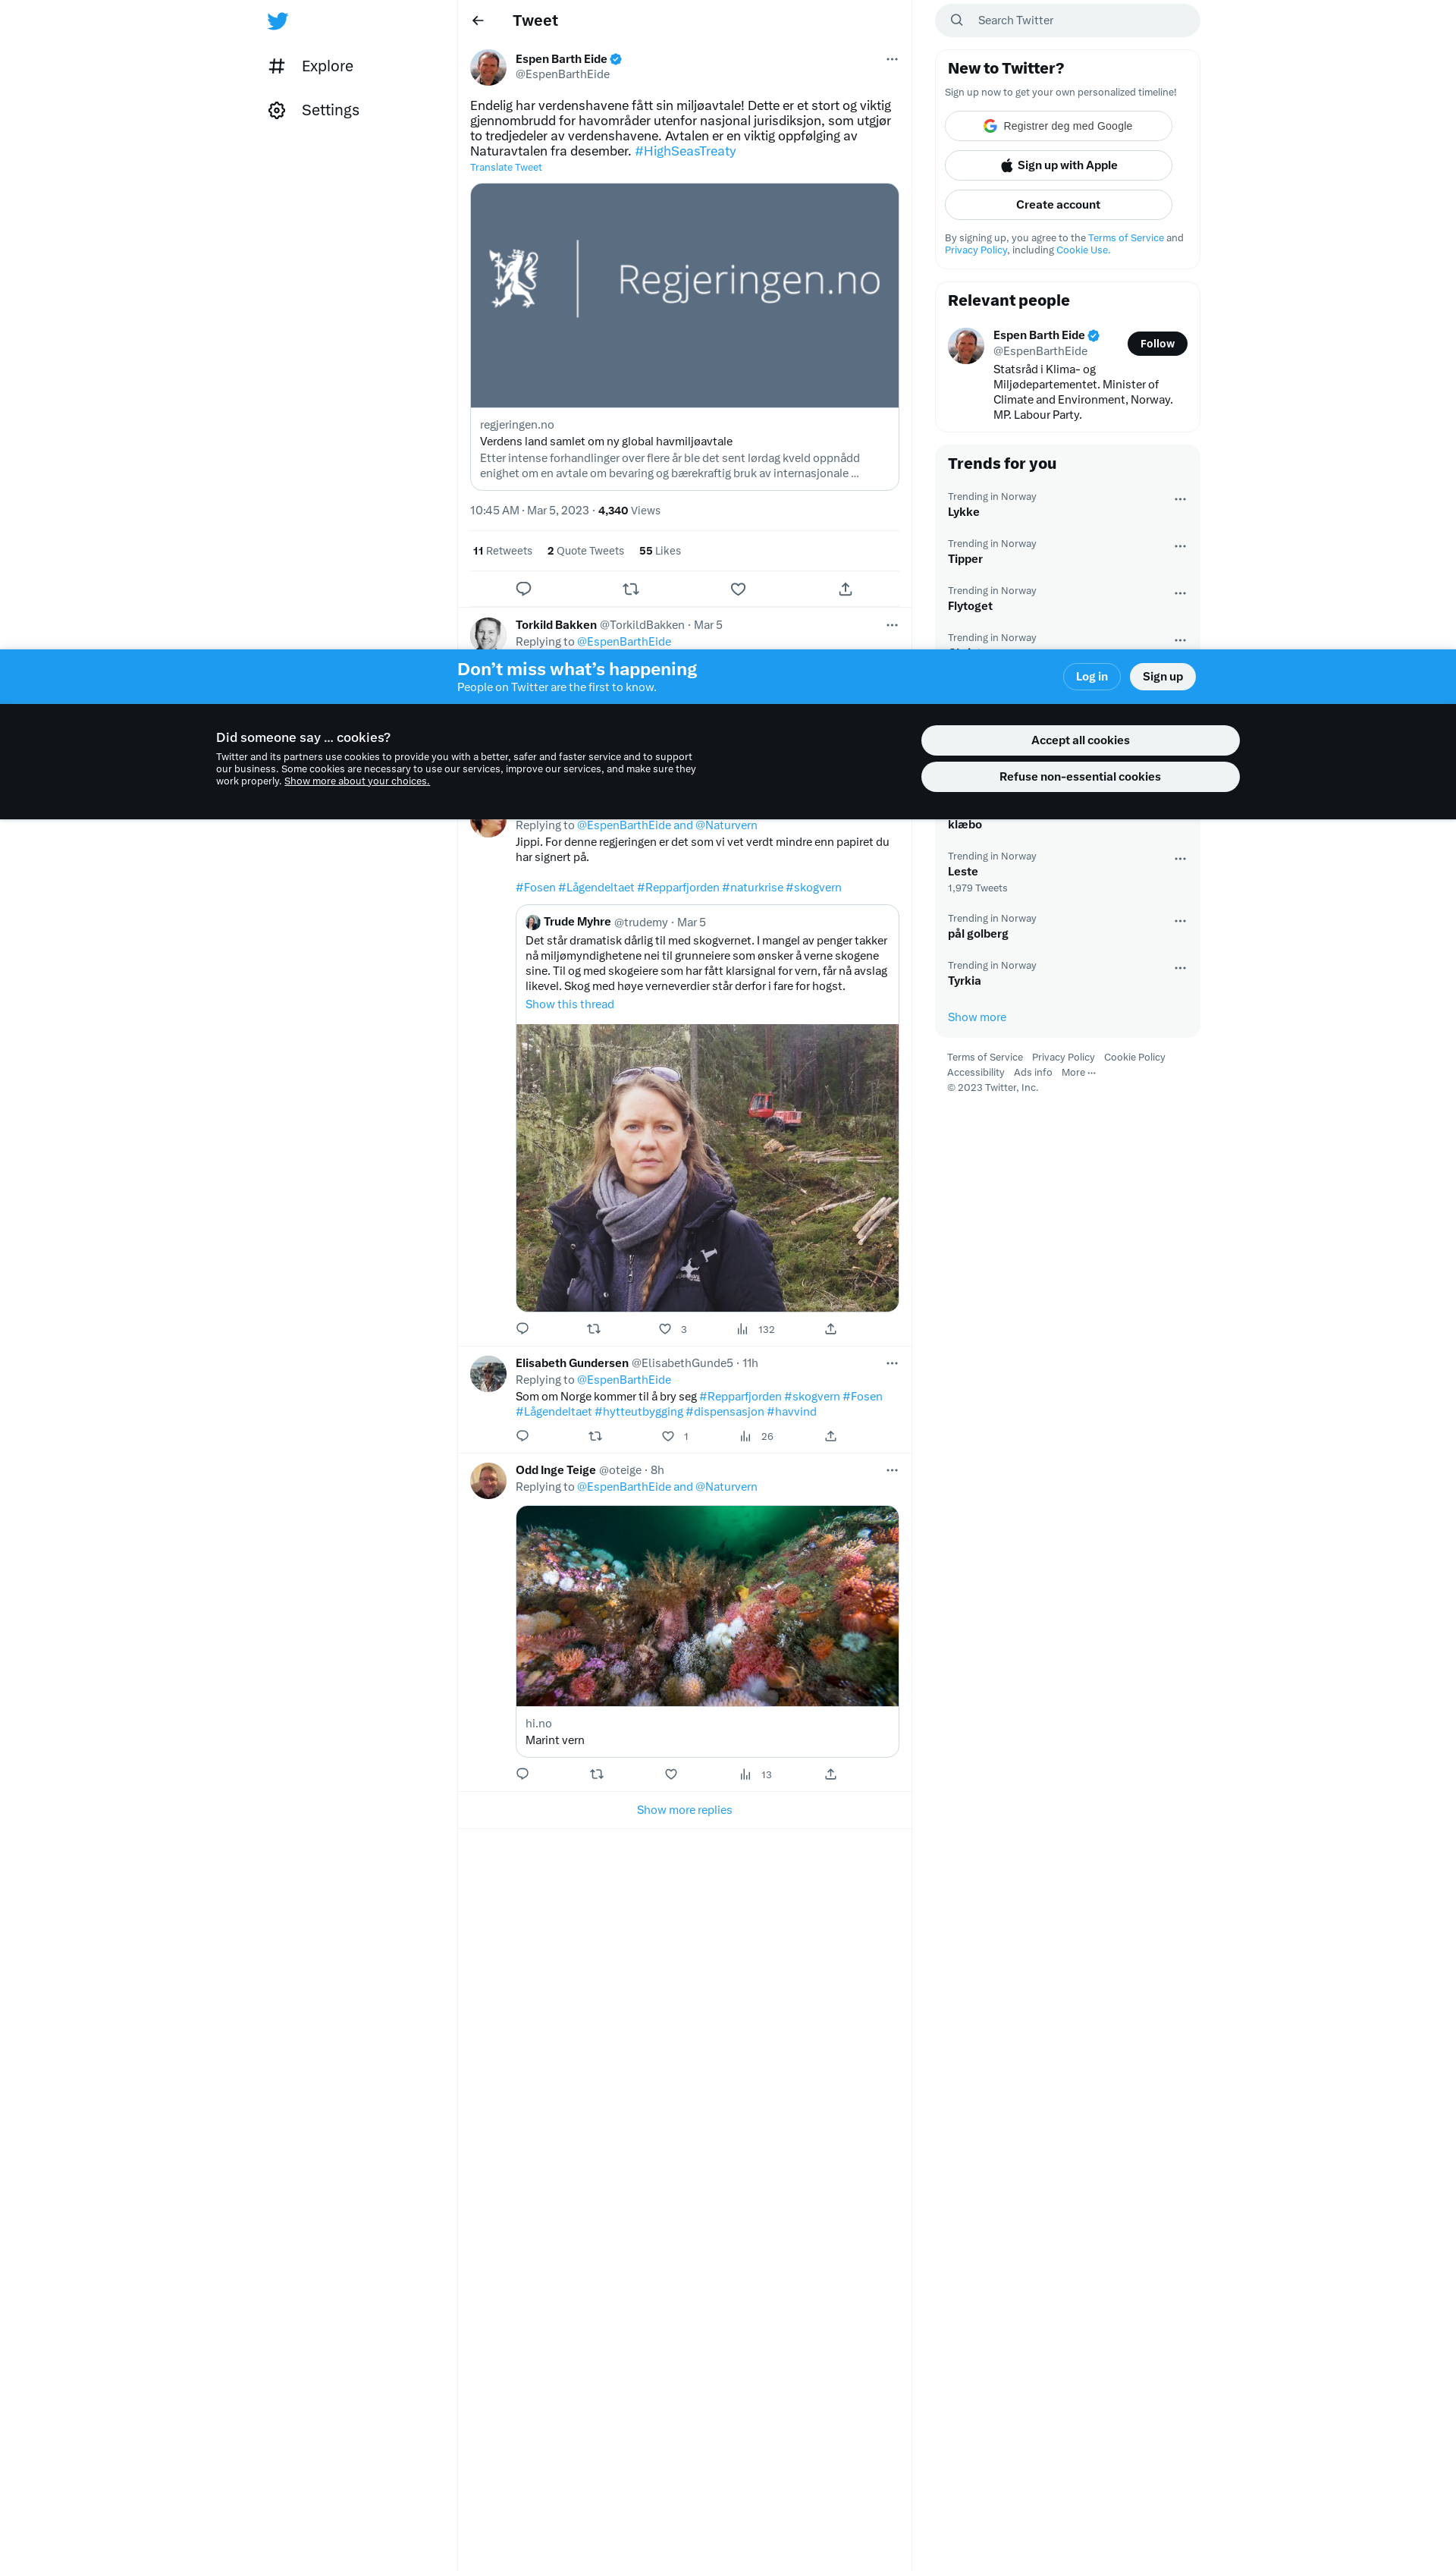Share the main tweet via share icon
Screen dimensions: 1456x2571
845,588
